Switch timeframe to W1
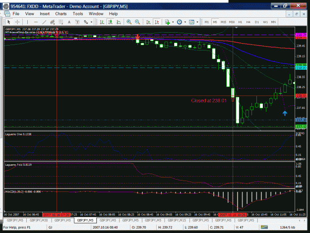Image resolution: width=310 pixels, height=233 pixels. point(265,22)
